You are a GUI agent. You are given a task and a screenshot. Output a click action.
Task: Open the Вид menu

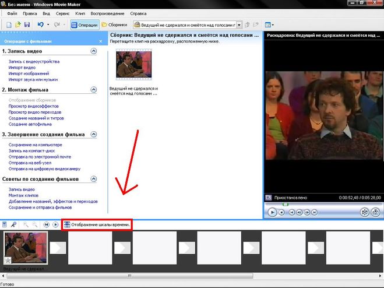[46, 13]
